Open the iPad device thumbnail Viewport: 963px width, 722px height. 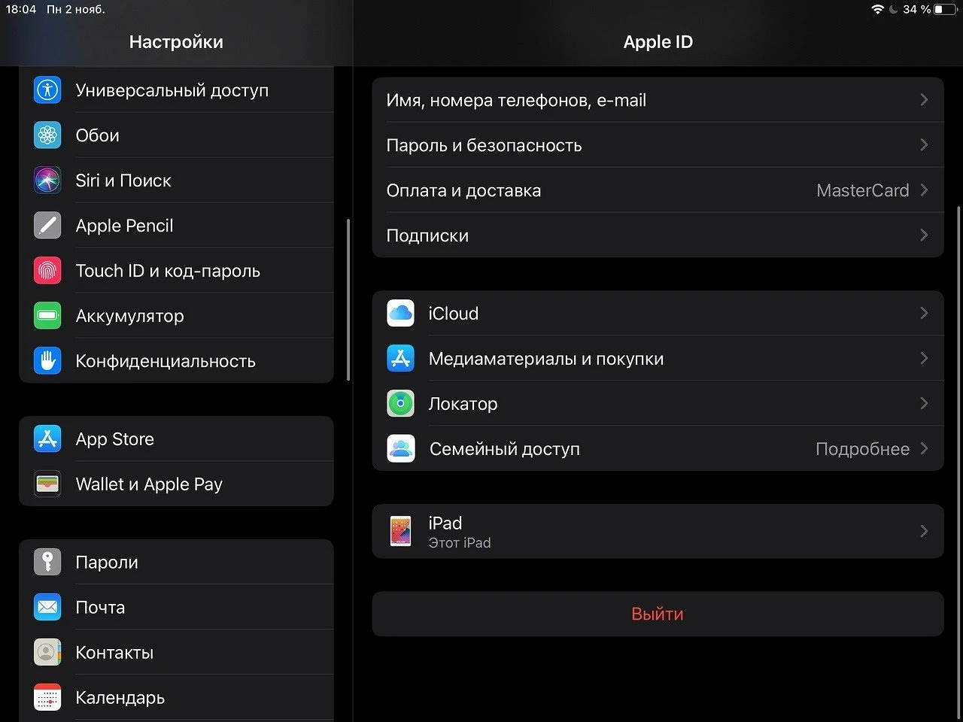tap(400, 531)
